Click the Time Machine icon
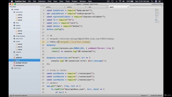The image size is (172, 97). click(x=112, y=1)
